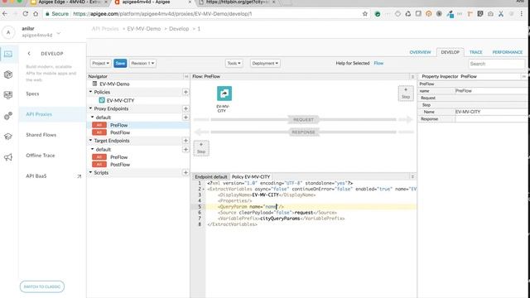This screenshot has height=298, width=530.
Task: Collapse the Policies tree section
Action: tap(90, 92)
